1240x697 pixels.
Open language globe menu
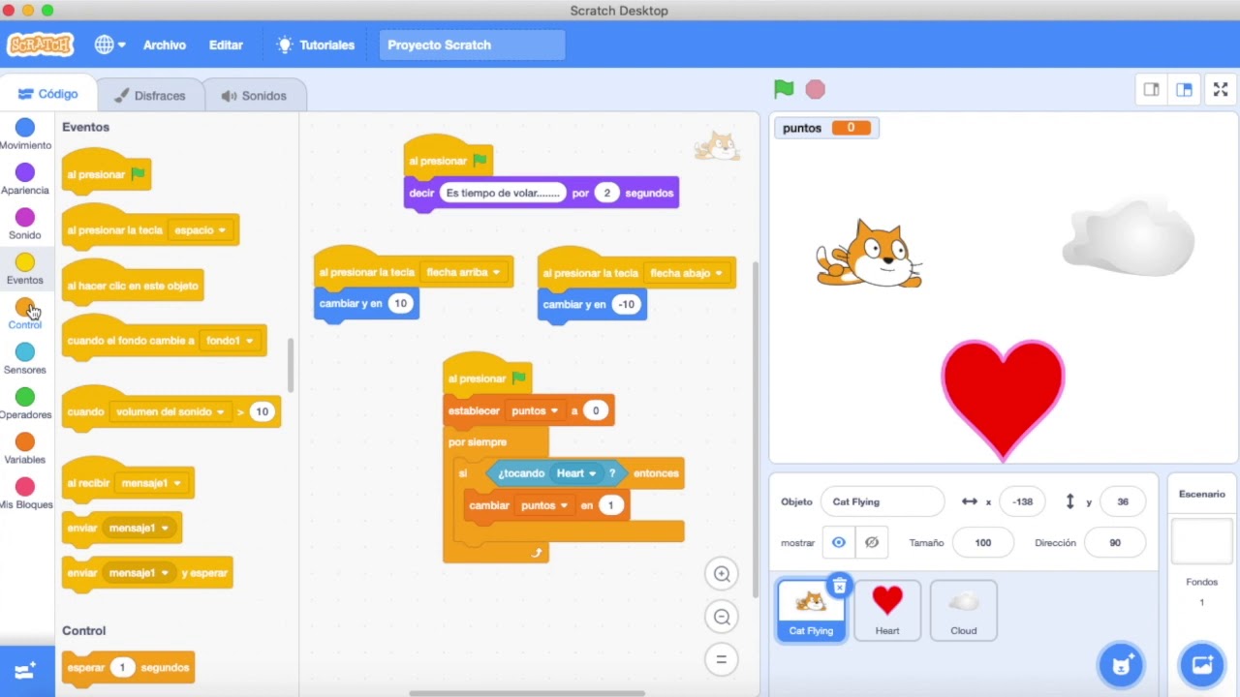(x=109, y=45)
